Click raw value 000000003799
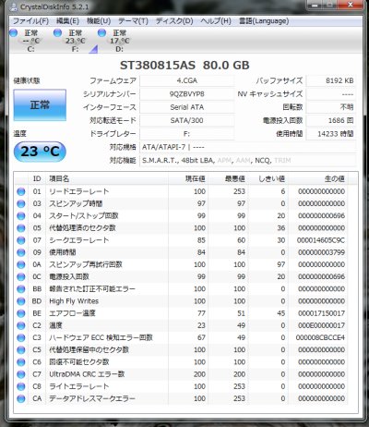The height and width of the screenshot is (427, 369). point(321,252)
